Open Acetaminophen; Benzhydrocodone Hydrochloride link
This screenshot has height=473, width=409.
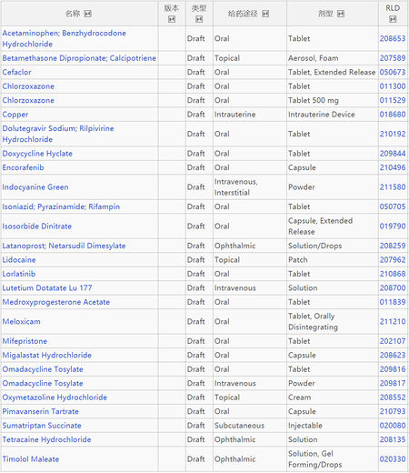click(x=65, y=38)
